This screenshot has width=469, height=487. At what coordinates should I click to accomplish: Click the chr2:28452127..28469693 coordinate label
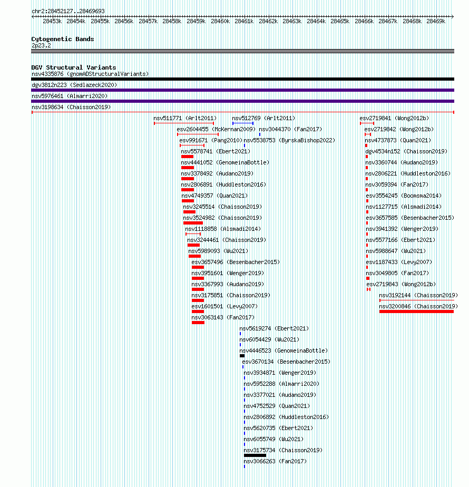(68, 11)
